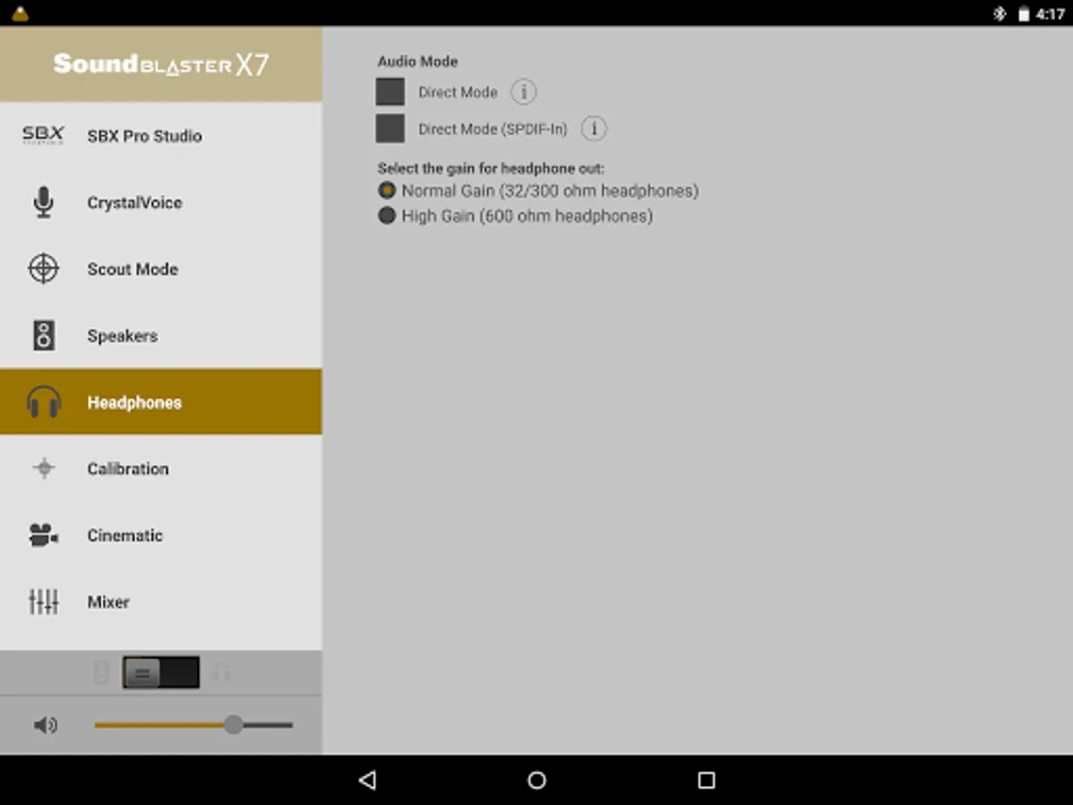Click 'Normal Gain (32/300 ohm headphones)' text

tap(550, 191)
